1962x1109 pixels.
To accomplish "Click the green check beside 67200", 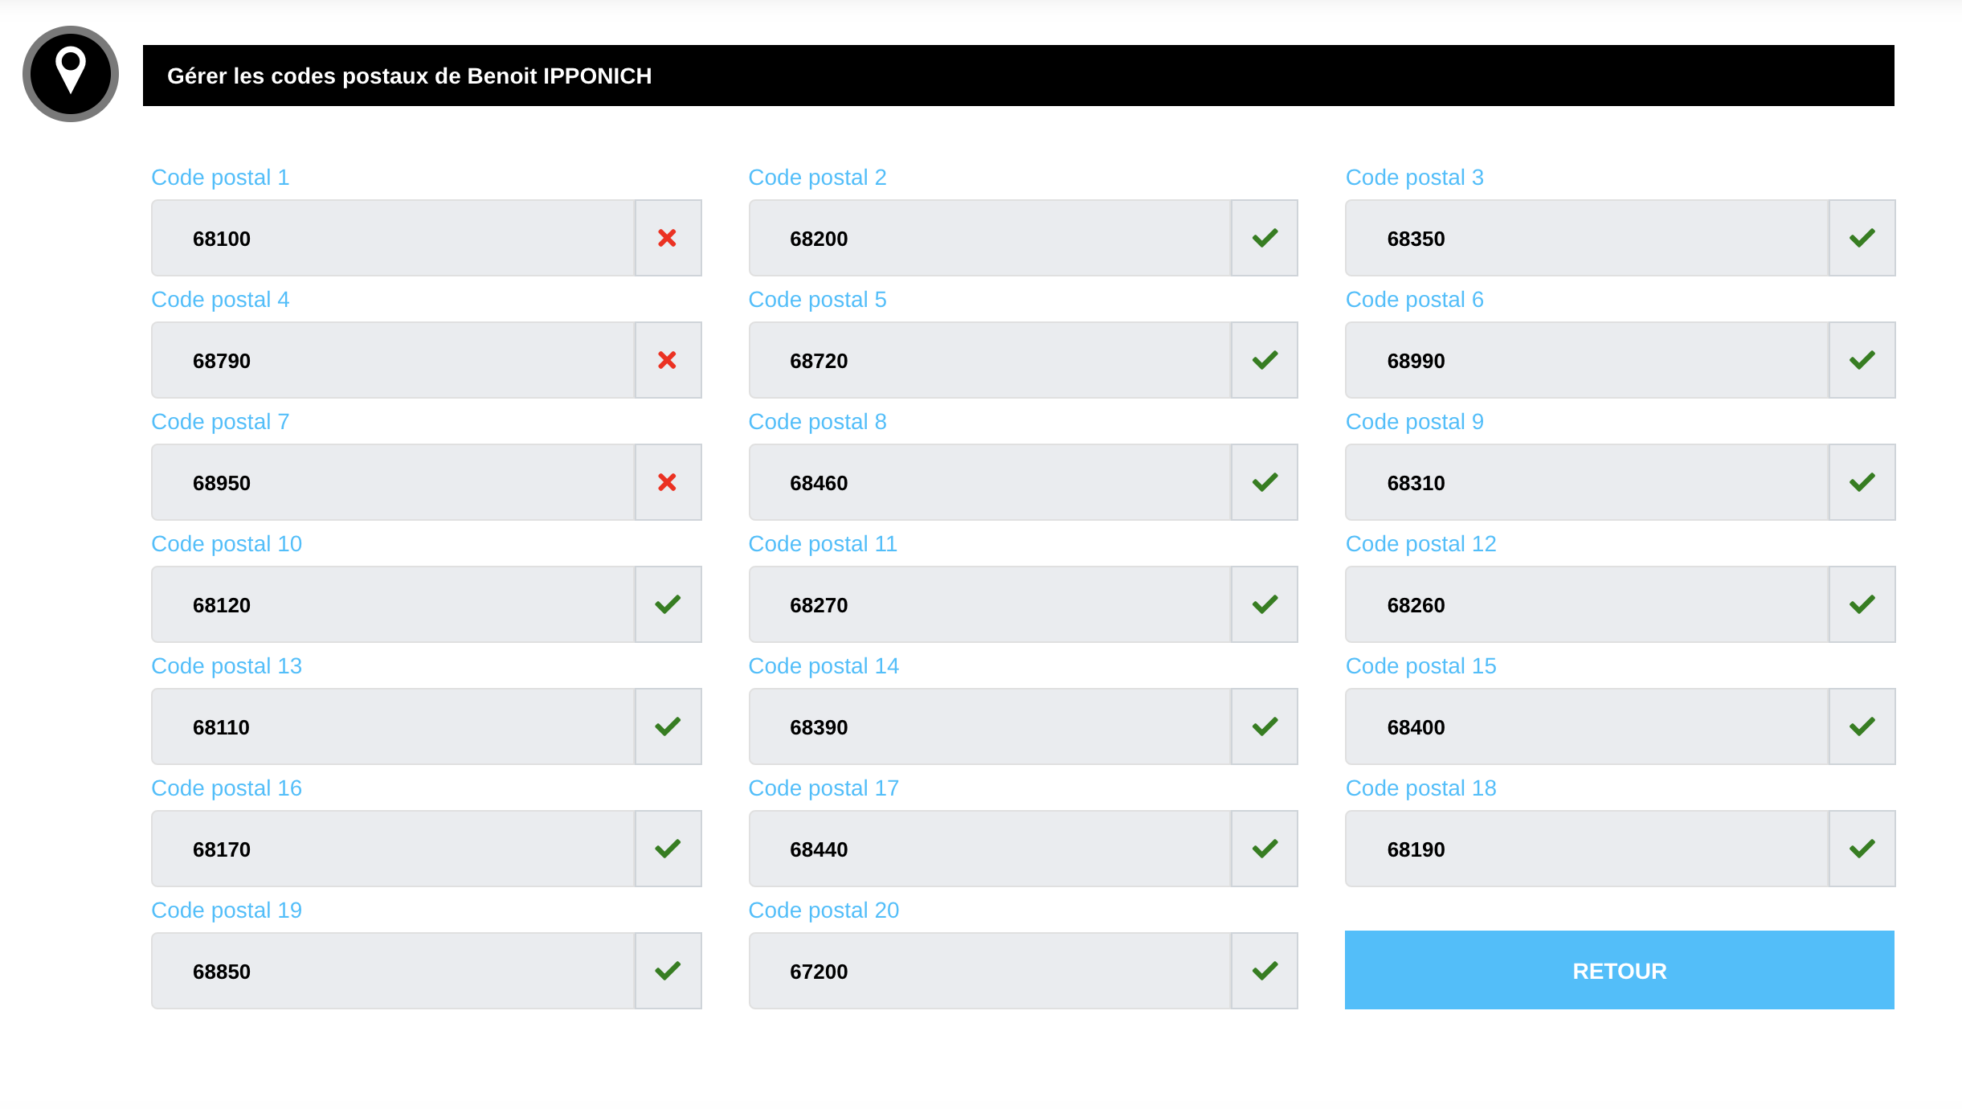I will (x=1265, y=971).
